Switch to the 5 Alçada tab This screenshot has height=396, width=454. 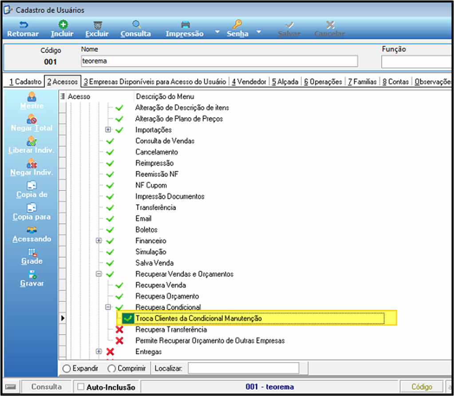coord(285,82)
